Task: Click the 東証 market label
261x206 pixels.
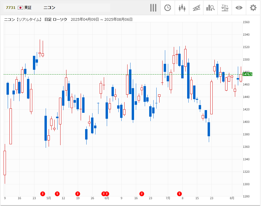Action: pos(28,8)
